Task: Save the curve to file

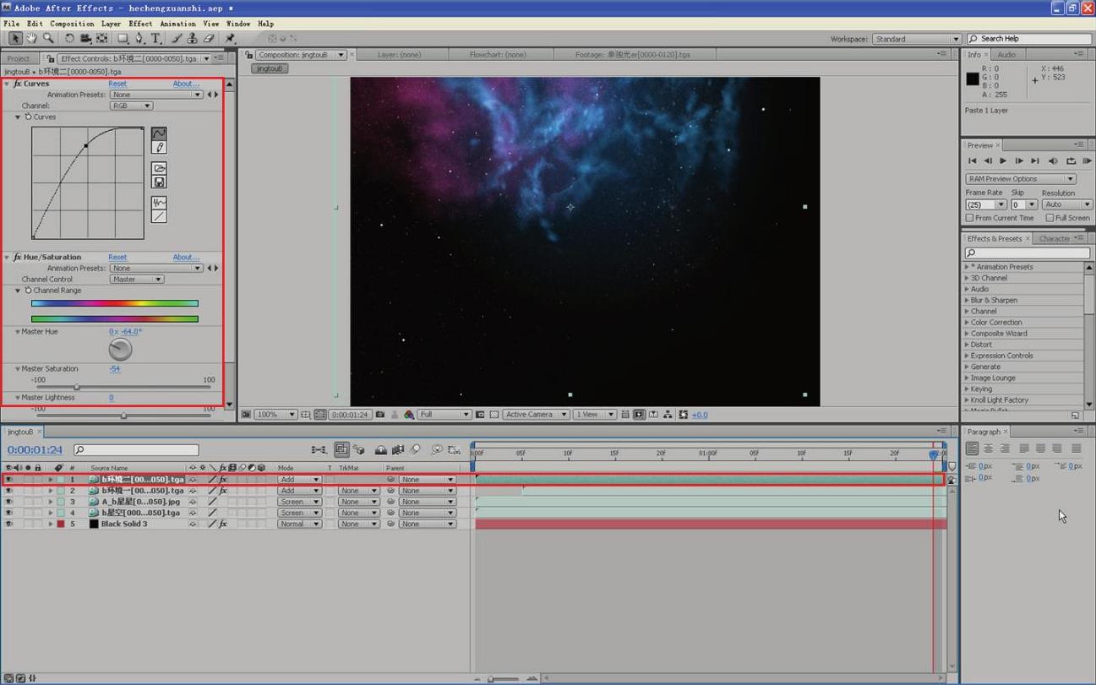Action: [159, 182]
